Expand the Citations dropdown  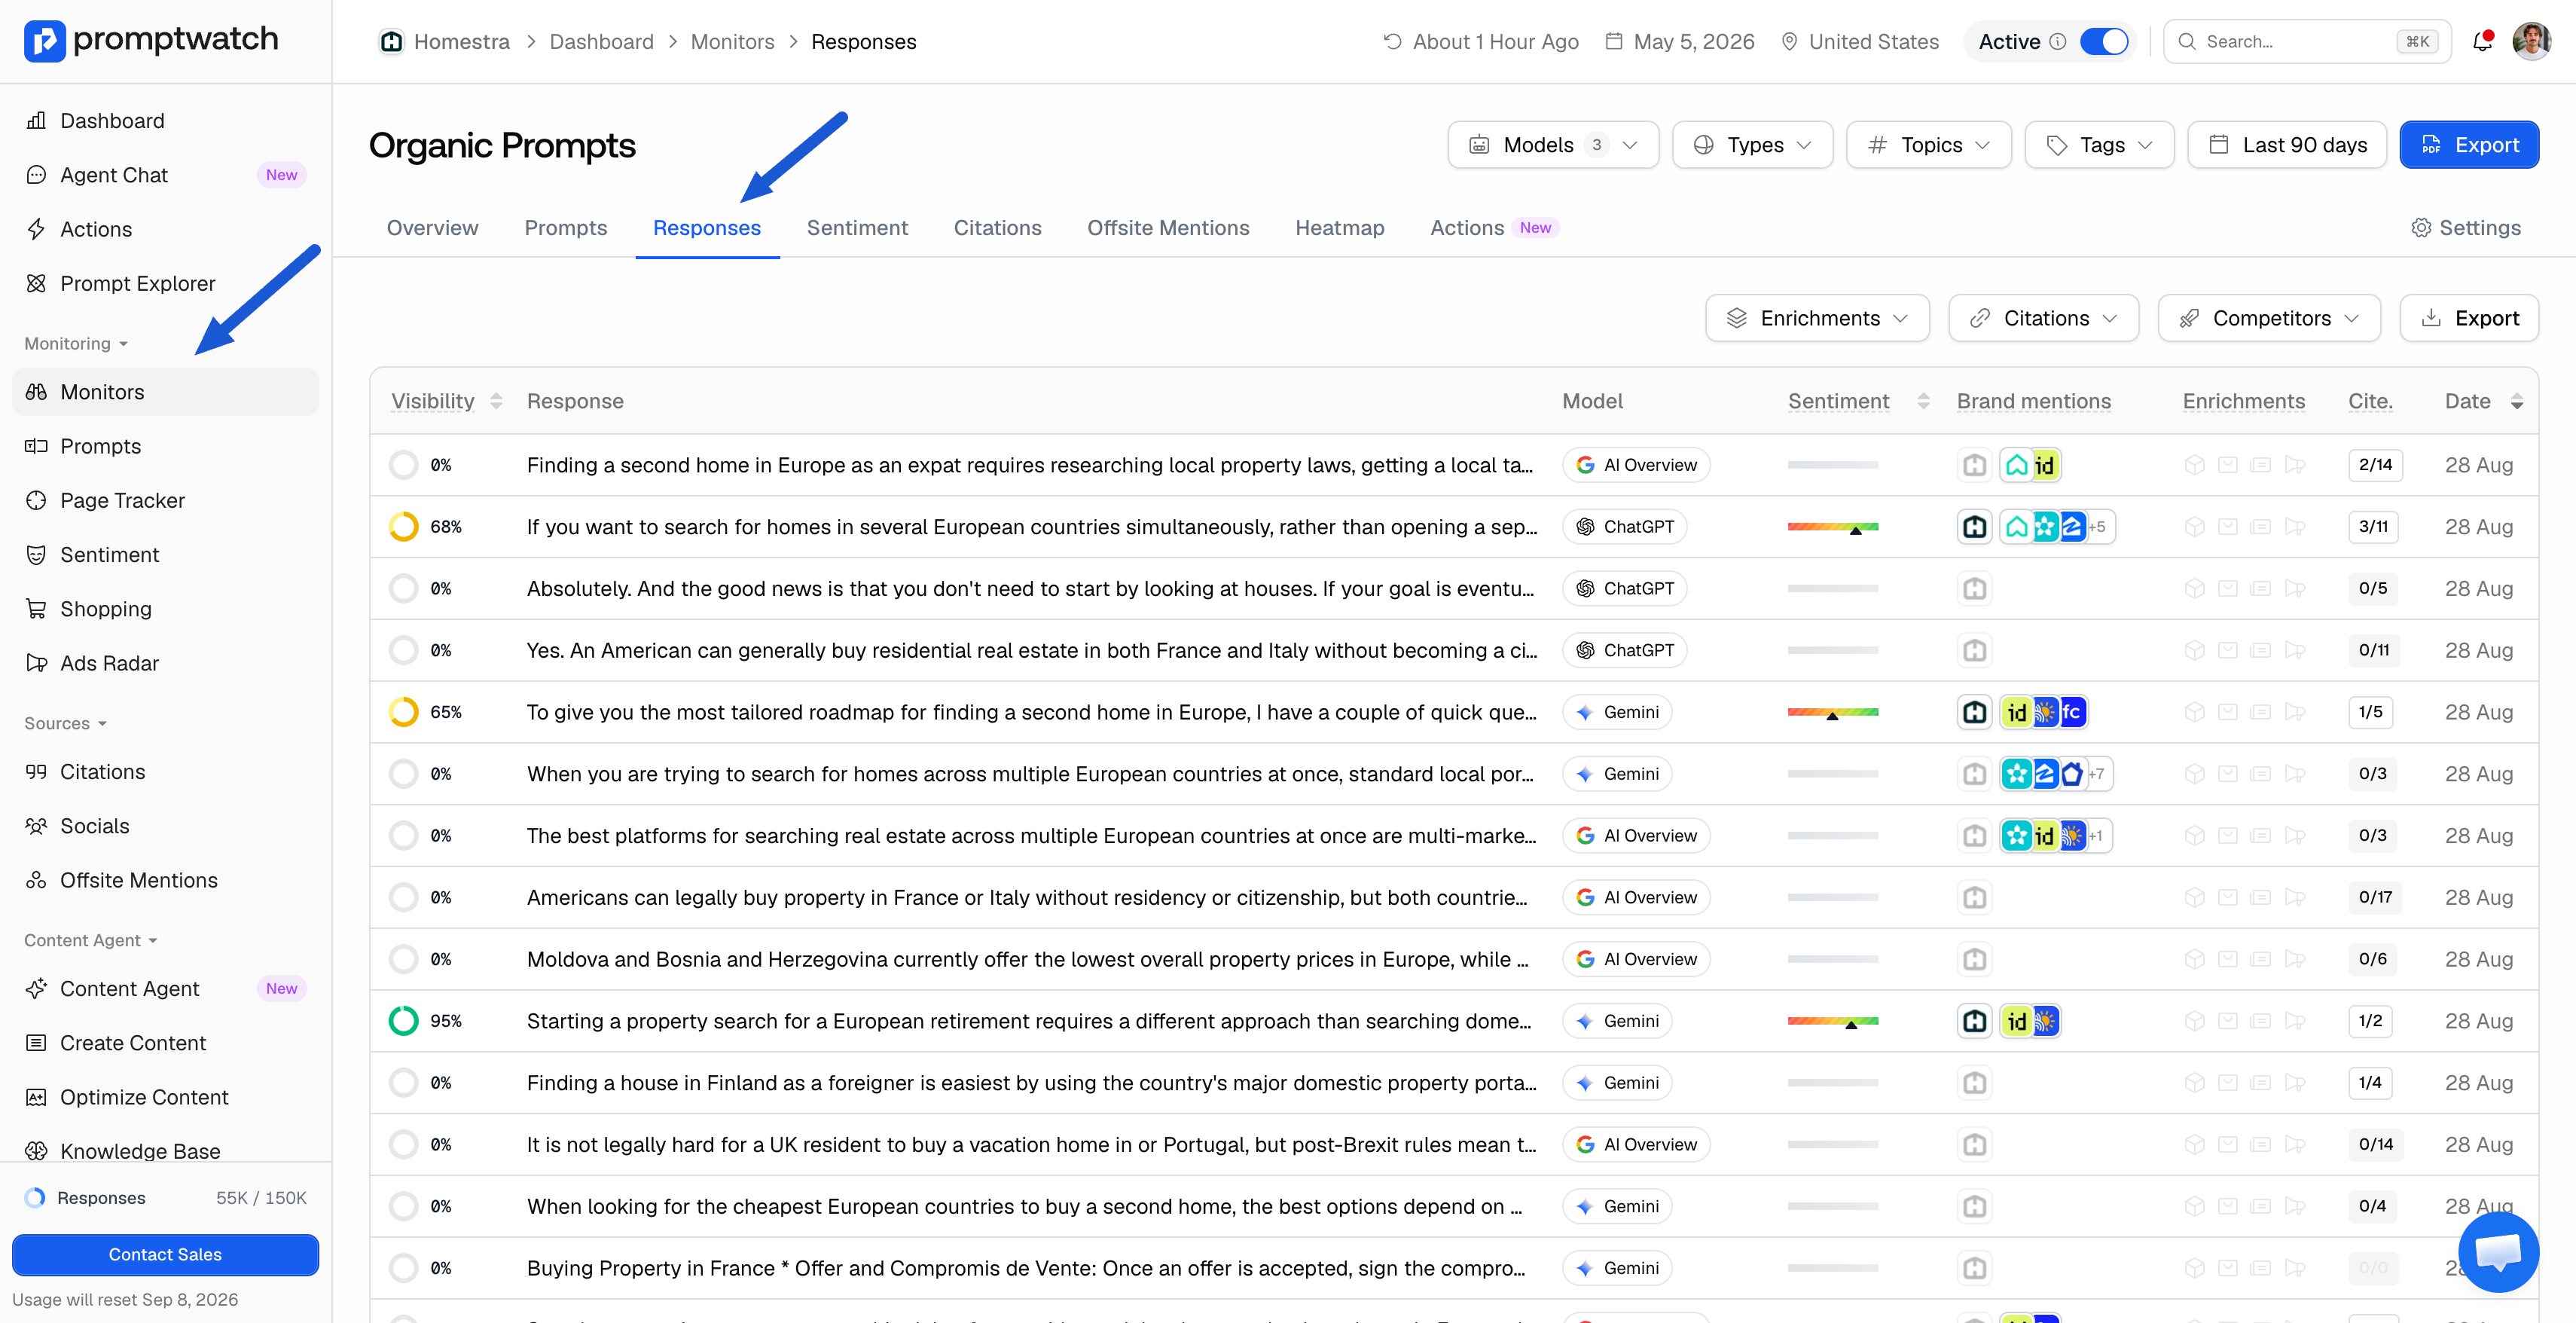pyautogui.click(x=2043, y=318)
